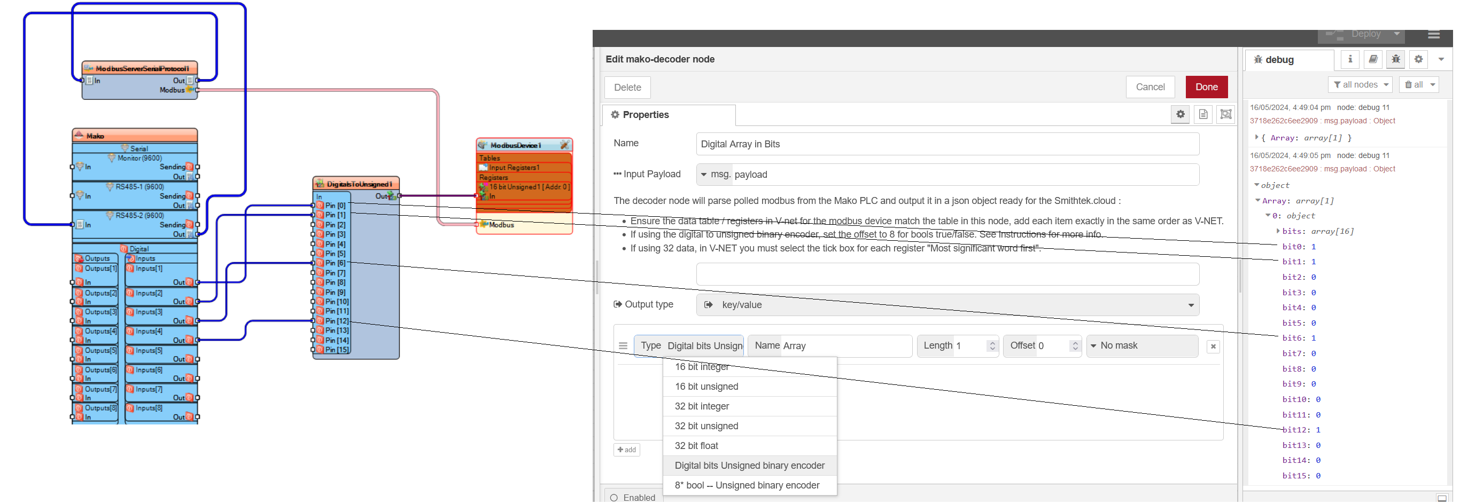Image resolution: width=1460 pixels, height=504 pixels.
Task: Expand the bits: array[16] node
Action: (x=1278, y=231)
